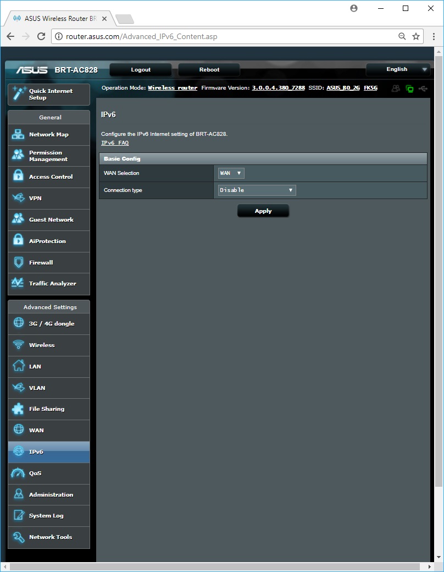Expand the English language dropdown

[398, 70]
